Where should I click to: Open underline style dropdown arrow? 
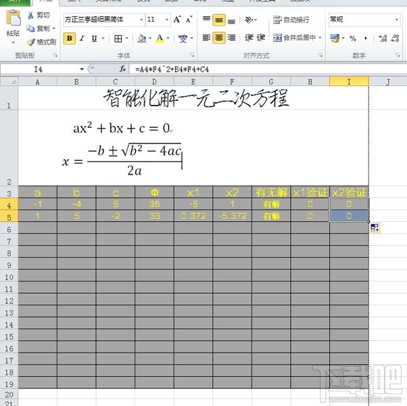point(103,39)
